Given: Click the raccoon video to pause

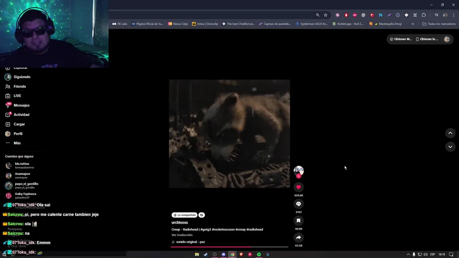Looking at the screenshot, I should click(229, 134).
